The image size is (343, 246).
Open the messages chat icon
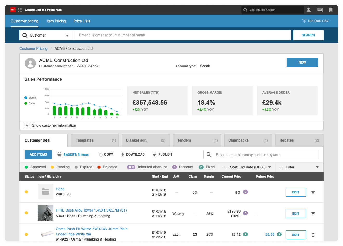(320, 10)
